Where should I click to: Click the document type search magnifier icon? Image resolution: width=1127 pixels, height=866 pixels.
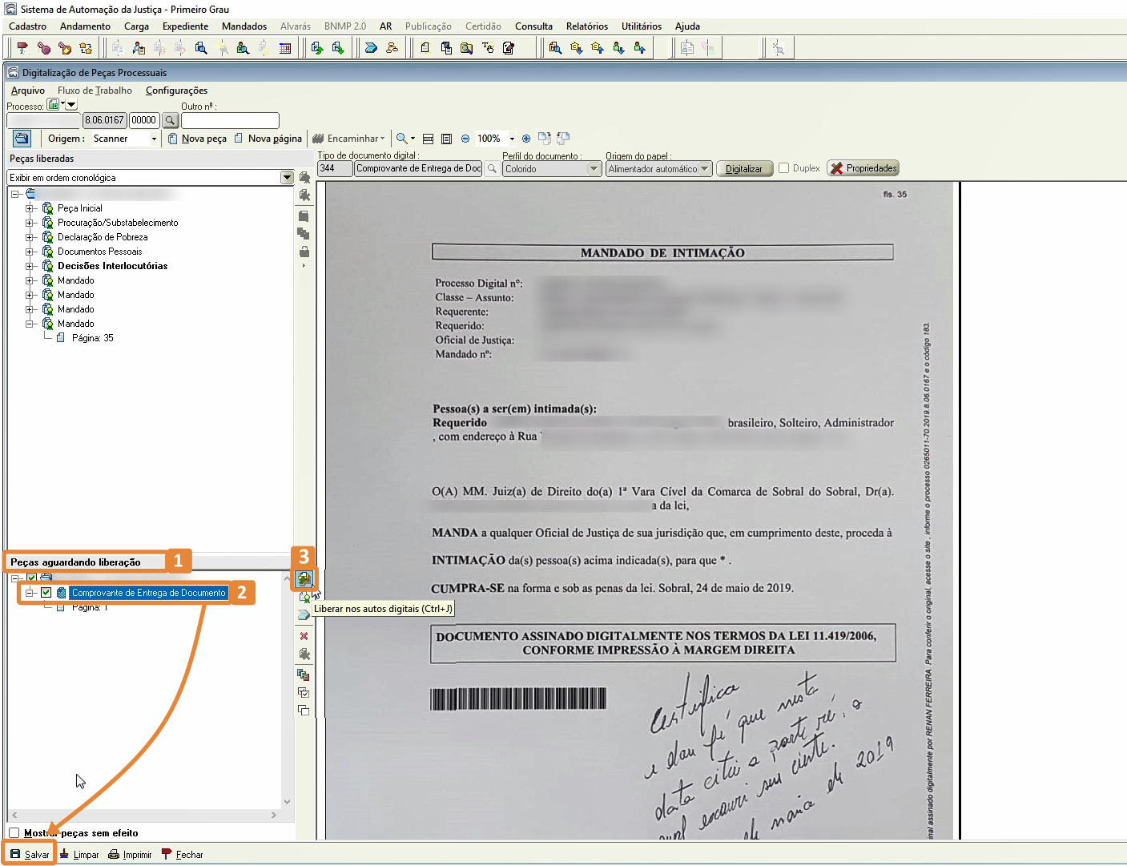click(x=492, y=168)
